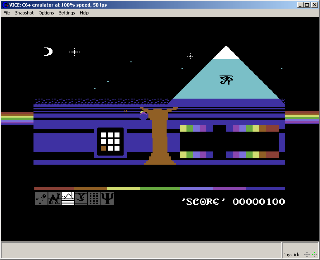Screen dimensions: 320x260
Task: Click the crescent moon in the sky
Action: [x=48, y=52]
